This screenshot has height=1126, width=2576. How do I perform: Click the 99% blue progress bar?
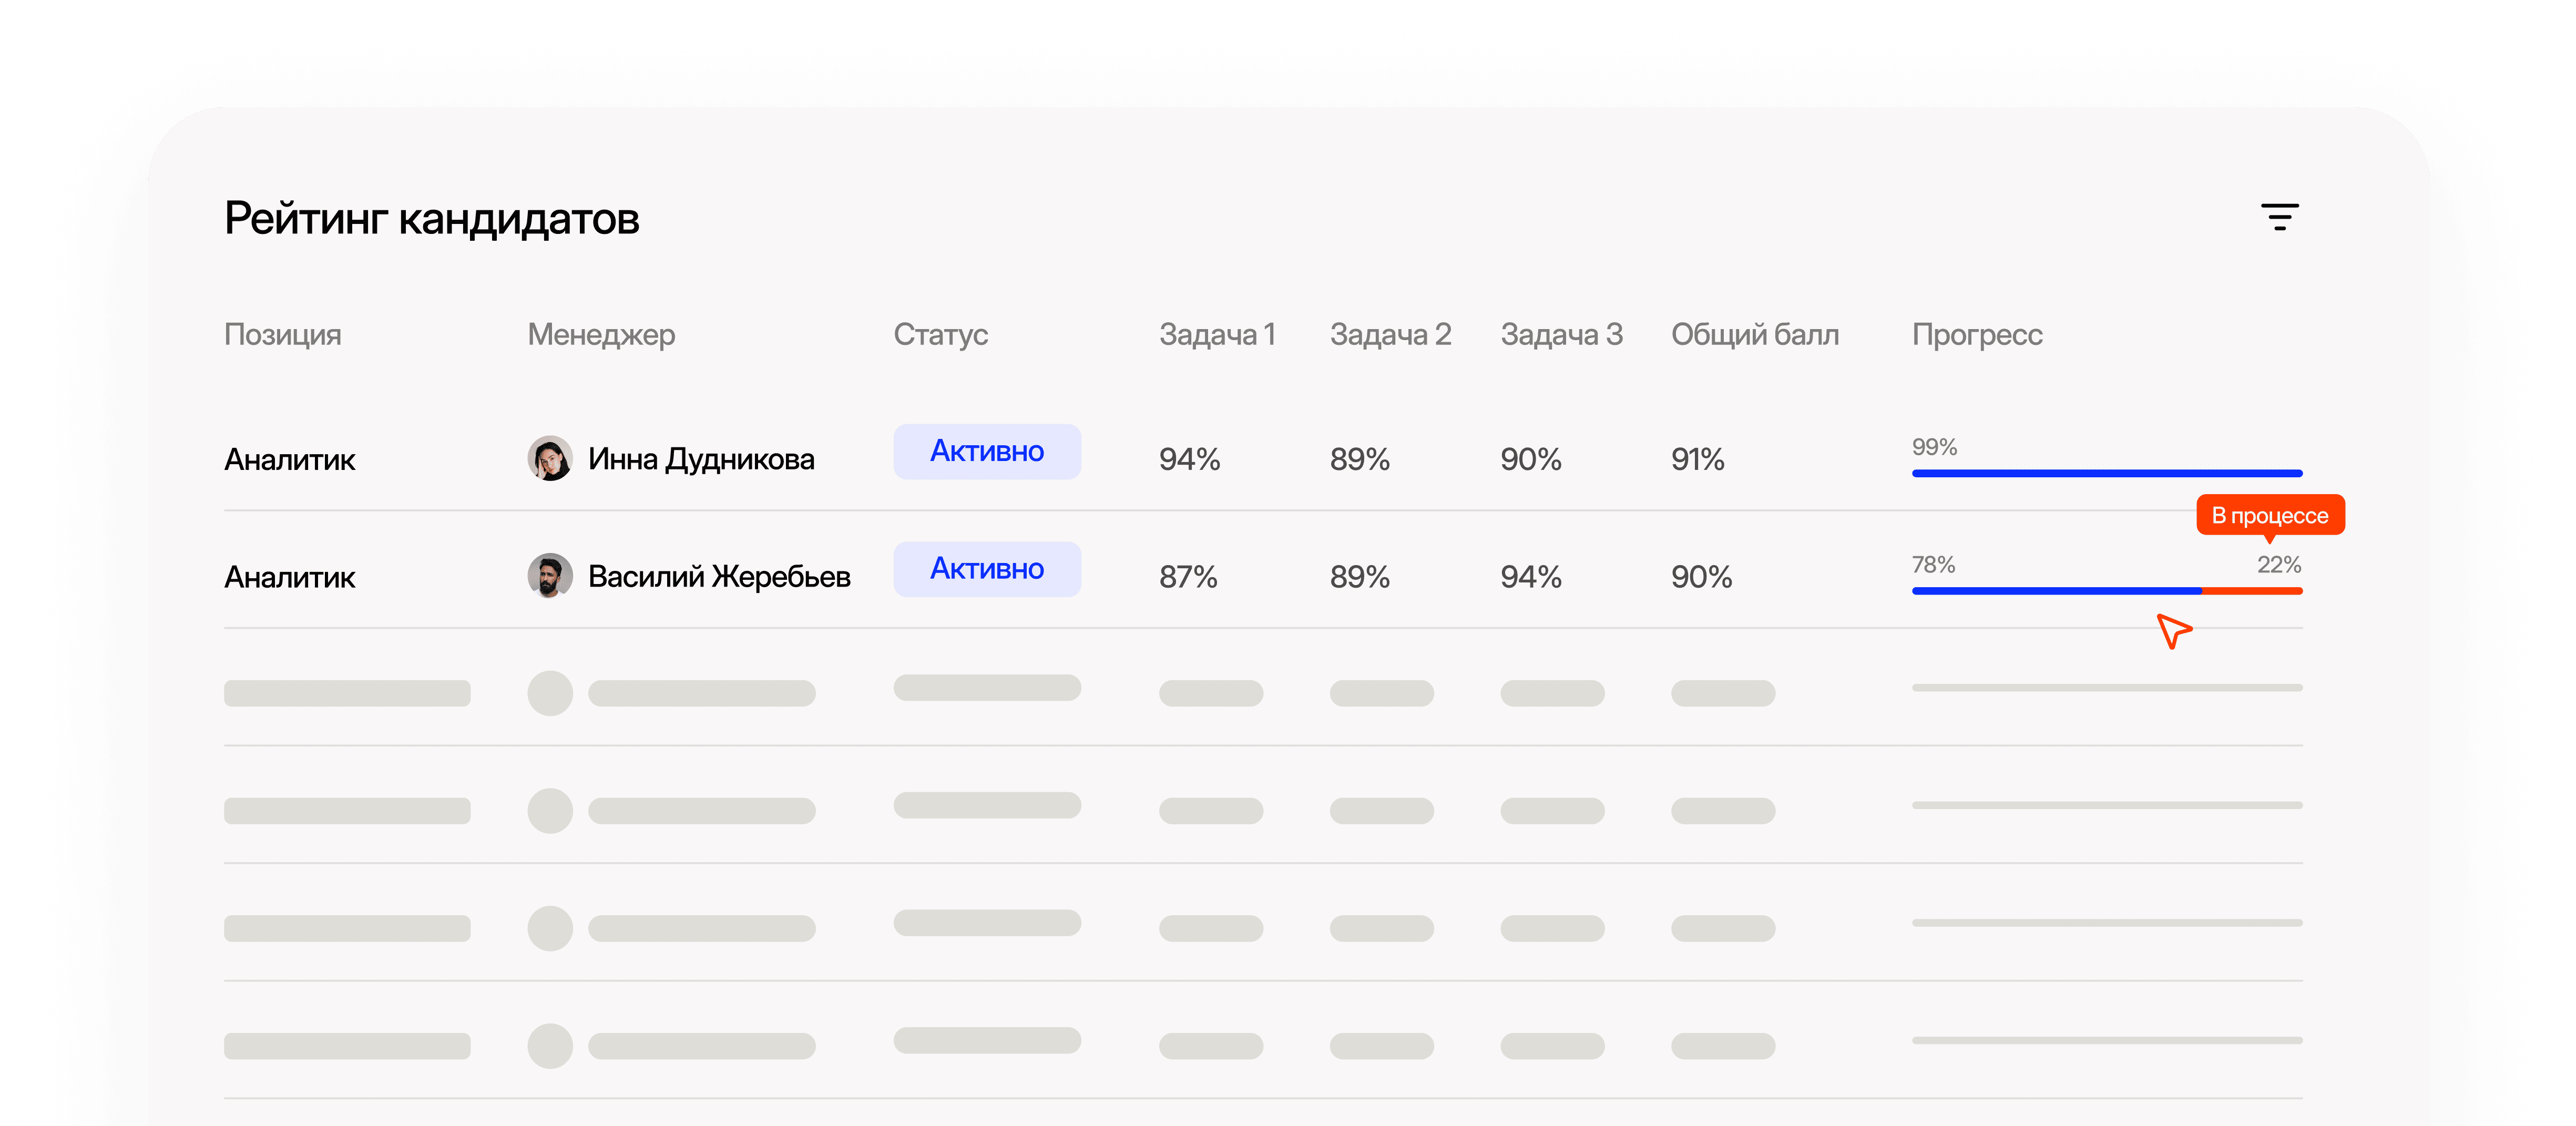pos(2106,473)
